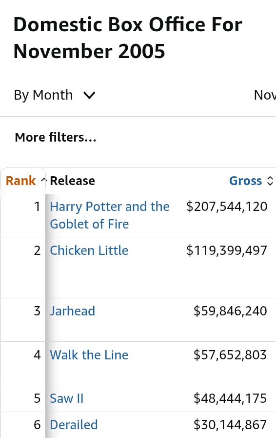Sort table by Rank column header

(x=21, y=181)
